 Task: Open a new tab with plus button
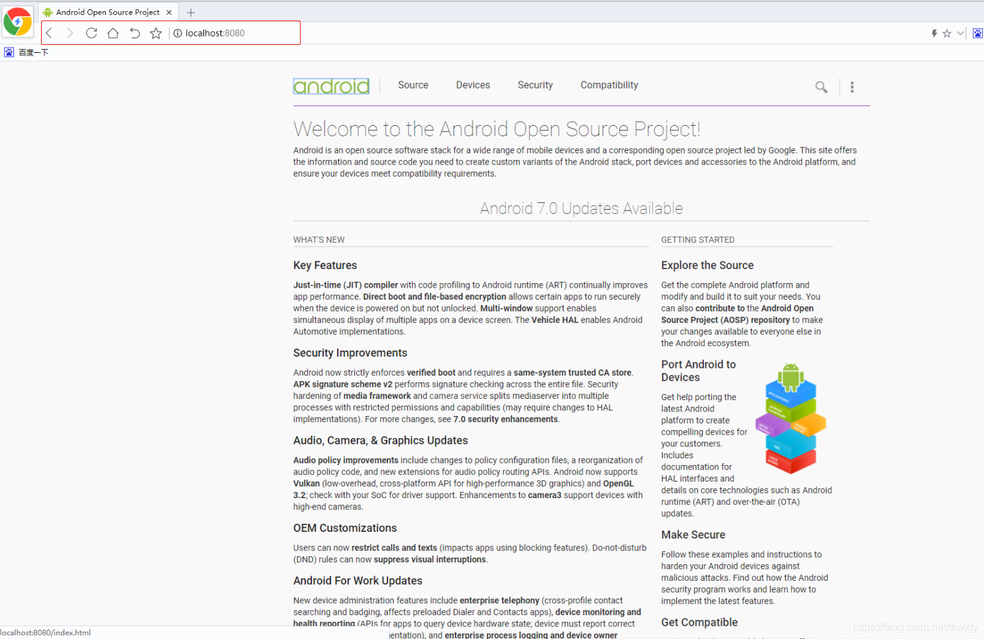click(x=191, y=13)
